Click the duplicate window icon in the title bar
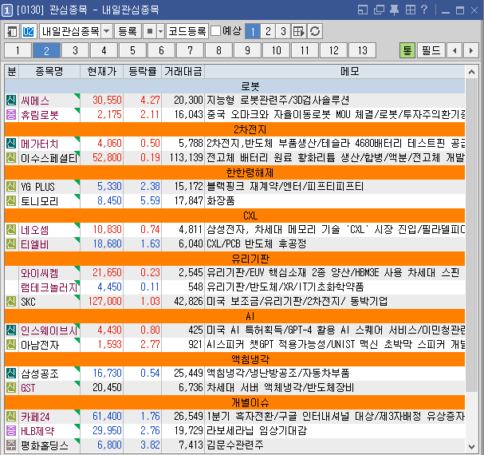 pos(379,10)
